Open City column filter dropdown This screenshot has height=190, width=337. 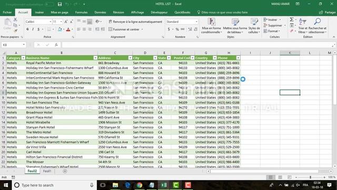(155, 58)
